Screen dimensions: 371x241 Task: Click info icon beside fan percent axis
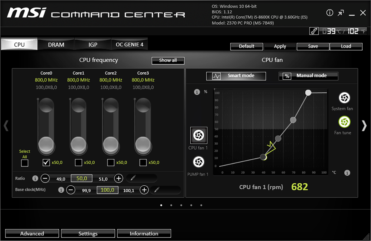(x=197, y=92)
